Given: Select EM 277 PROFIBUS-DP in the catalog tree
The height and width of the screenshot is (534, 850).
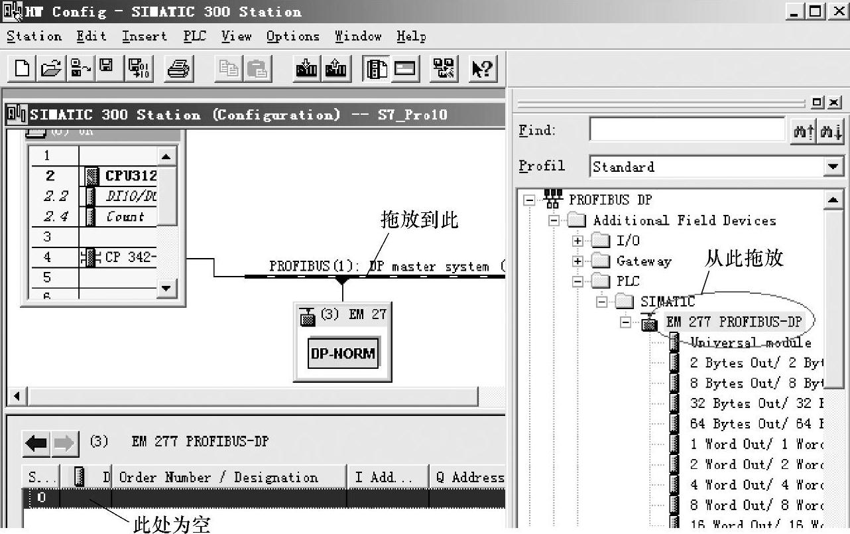Looking at the screenshot, I should (x=734, y=322).
